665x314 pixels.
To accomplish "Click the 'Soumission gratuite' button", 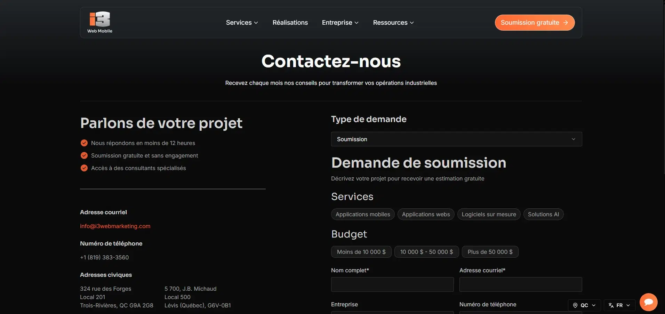I will [535, 22].
